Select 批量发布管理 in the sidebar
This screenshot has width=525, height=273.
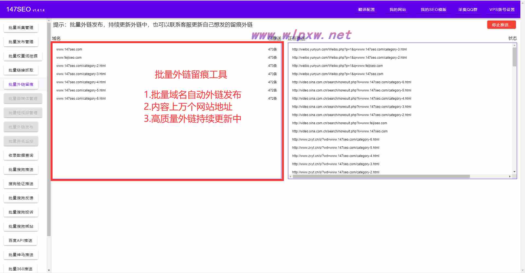[x=21, y=42]
